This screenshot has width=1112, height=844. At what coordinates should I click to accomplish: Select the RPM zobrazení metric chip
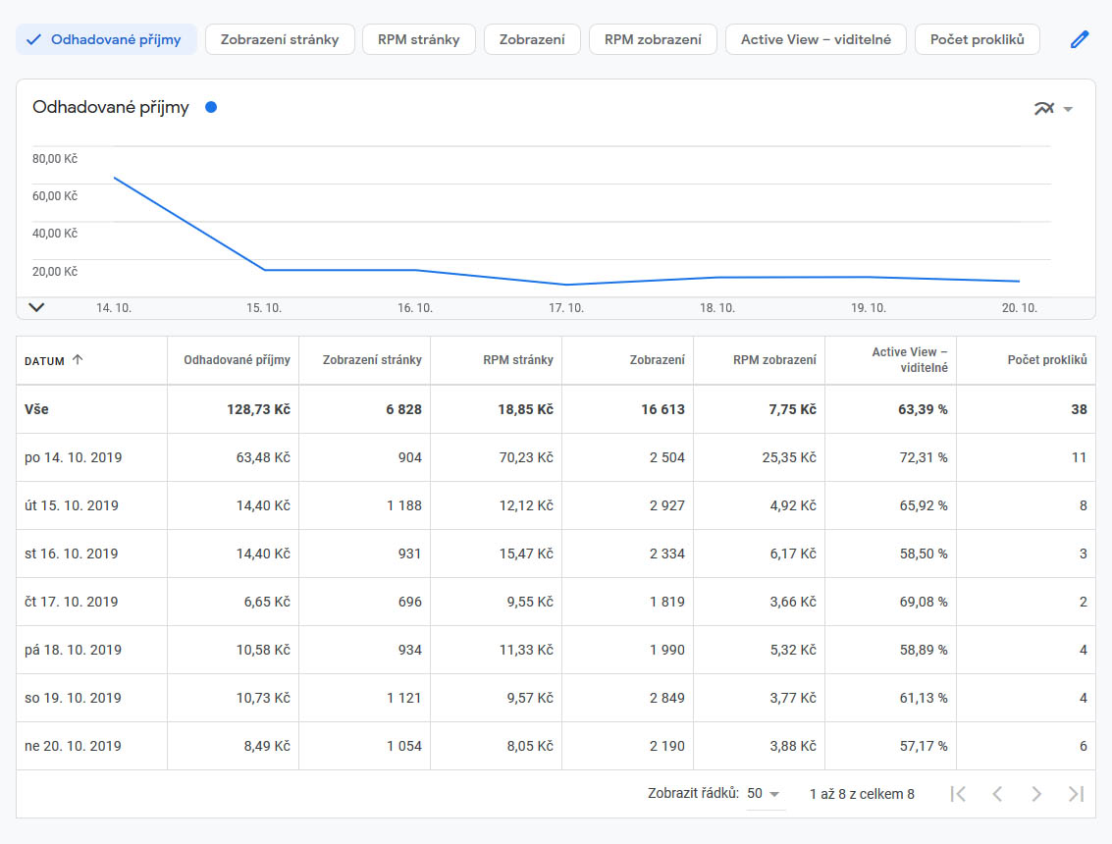click(653, 39)
